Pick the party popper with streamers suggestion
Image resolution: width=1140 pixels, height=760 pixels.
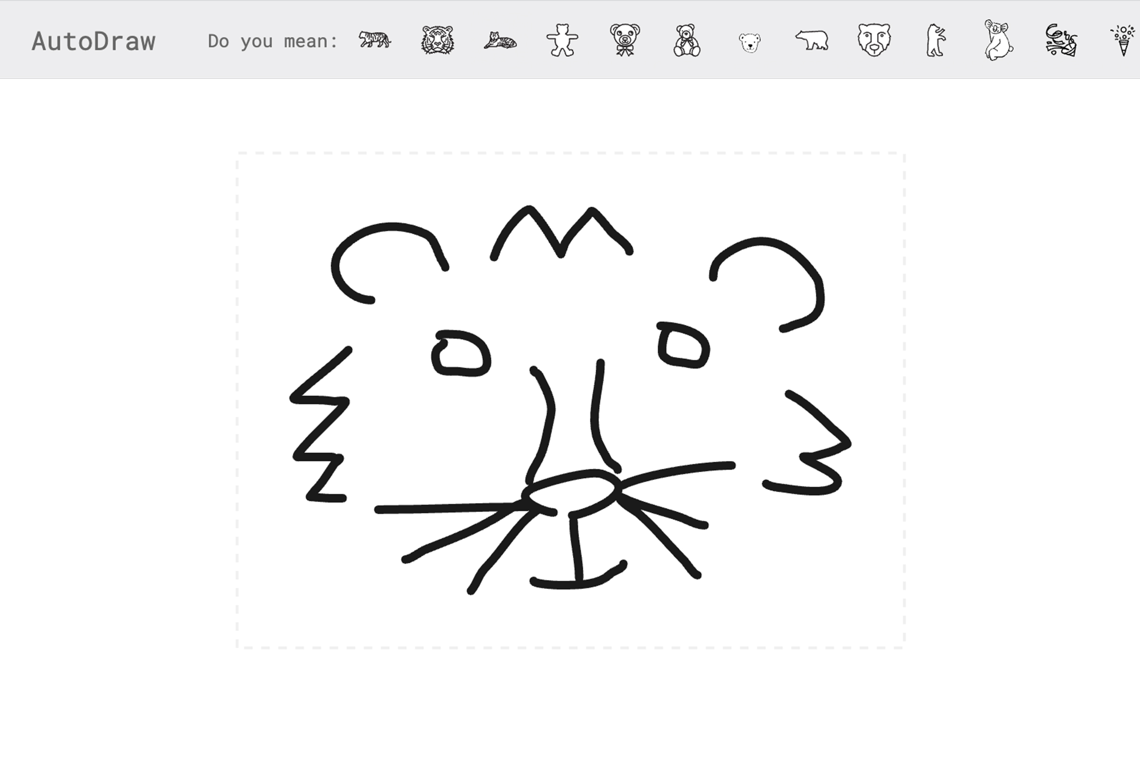point(1061,40)
